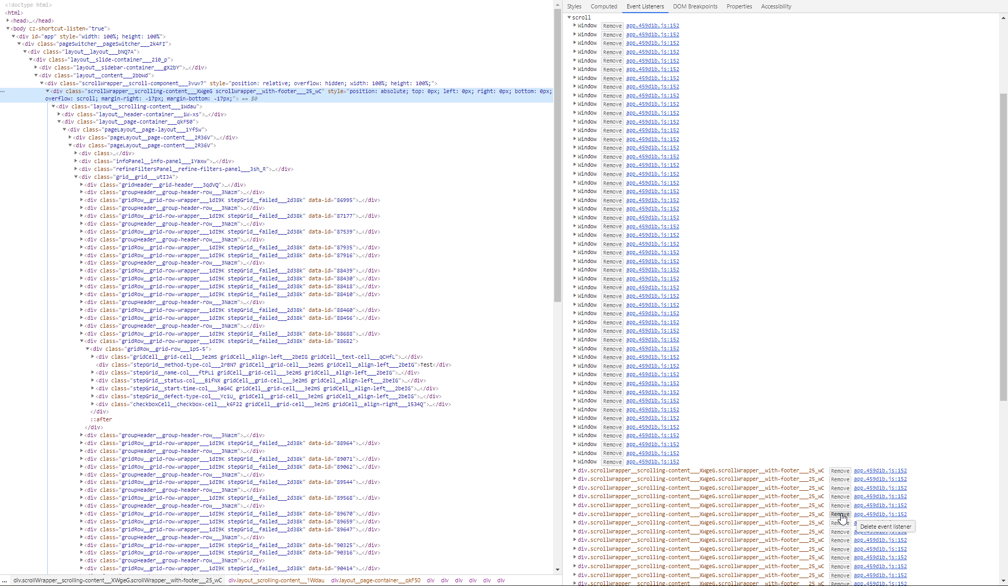Select the Event Listeners tab
This screenshot has width=1008, height=586.
click(x=645, y=6)
